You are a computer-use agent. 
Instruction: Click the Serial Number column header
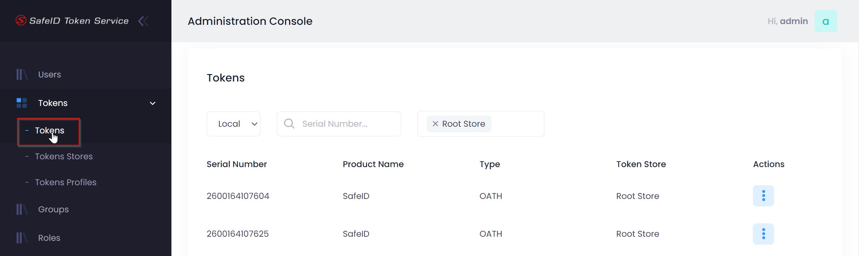[237, 164]
